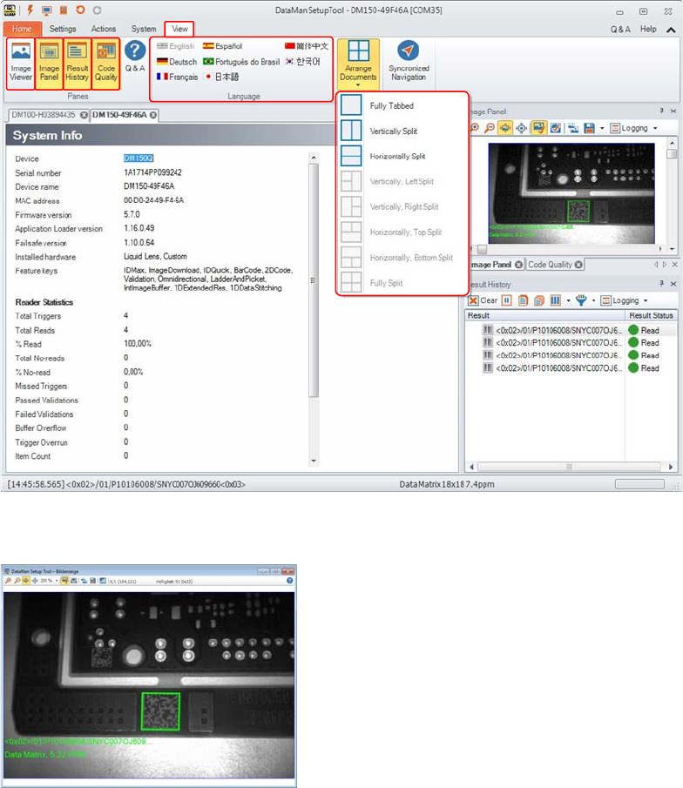The image size is (683, 788).
Task: Open the Q&A help icon in ribbon
Action: 135,57
